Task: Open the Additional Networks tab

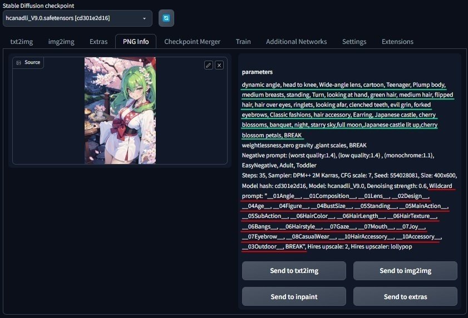Action: pyautogui.click(x=297, y=42)
